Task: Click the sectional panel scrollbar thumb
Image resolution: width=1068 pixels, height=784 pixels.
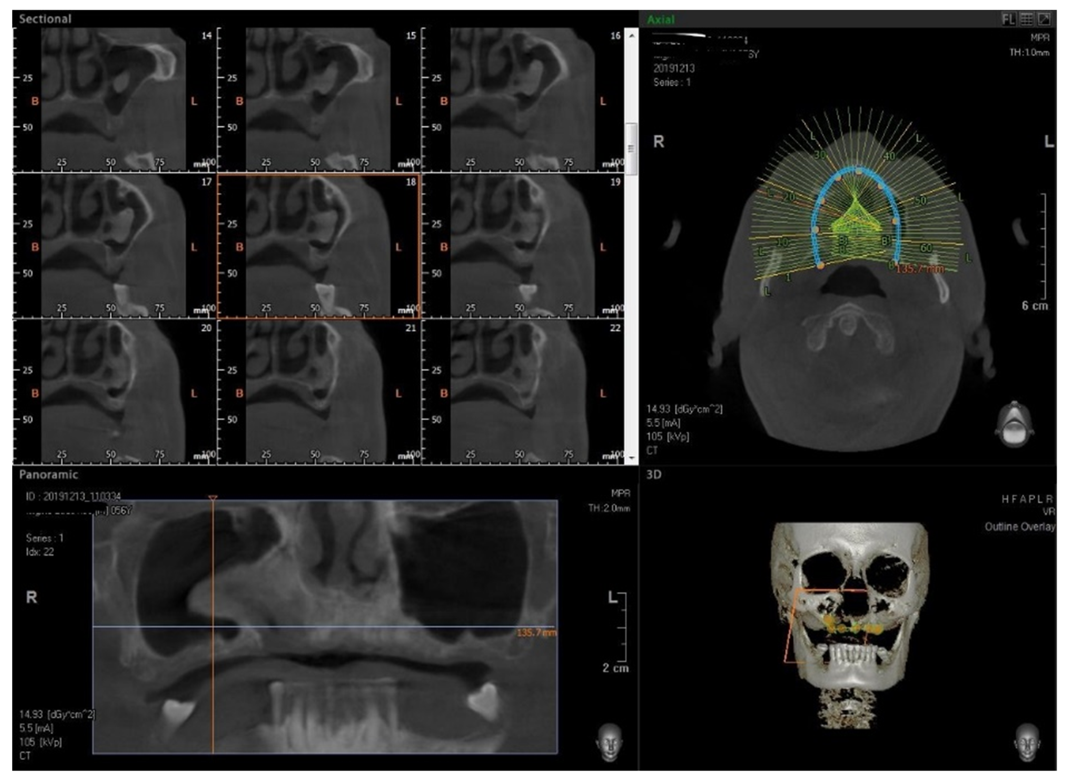Action: [x=631, y=149]
